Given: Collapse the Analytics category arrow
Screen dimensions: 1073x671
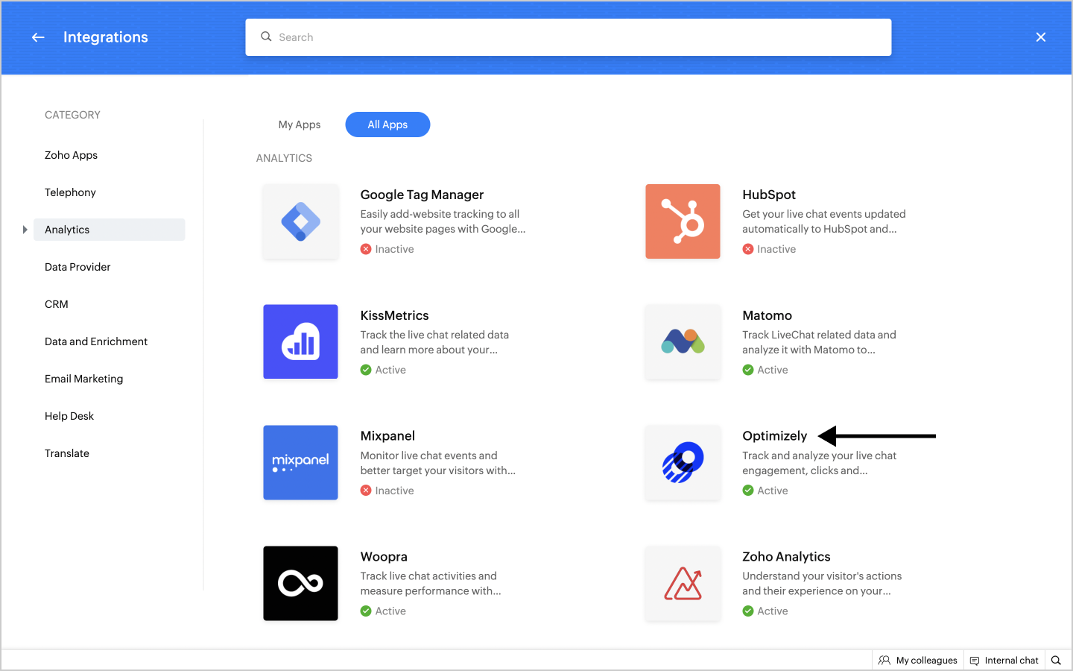Looking at the screenshot, I should (x=25, y=230).
